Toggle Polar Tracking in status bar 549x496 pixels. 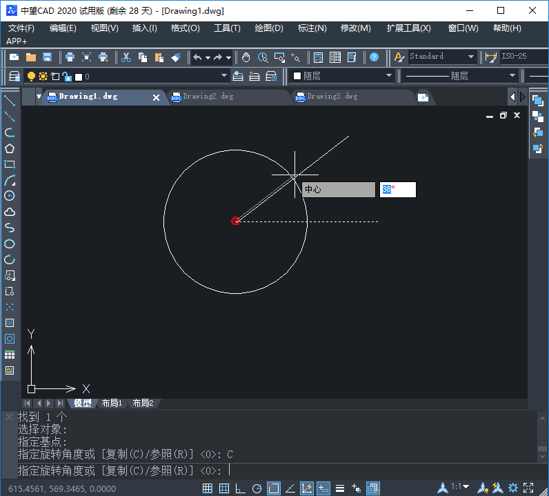coord(257,488)
